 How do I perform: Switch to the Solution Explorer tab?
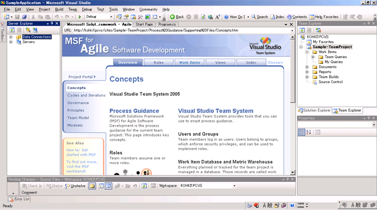[x=315, y=110]
